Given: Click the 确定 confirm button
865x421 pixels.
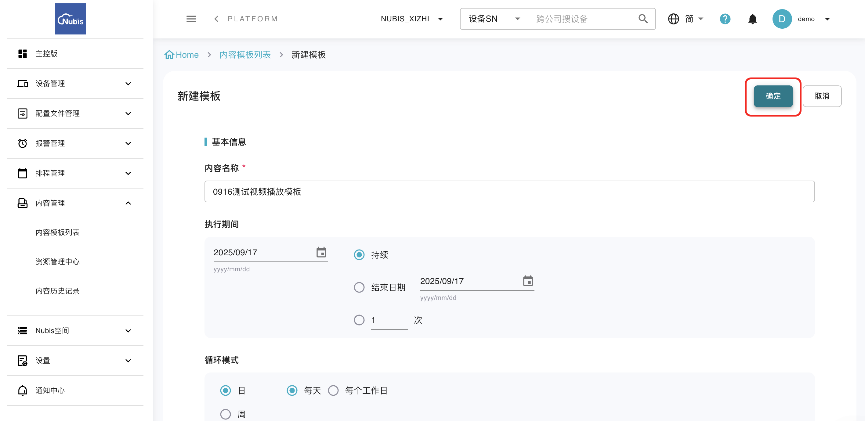Looking at the screenshot, I should click(773, 96).
